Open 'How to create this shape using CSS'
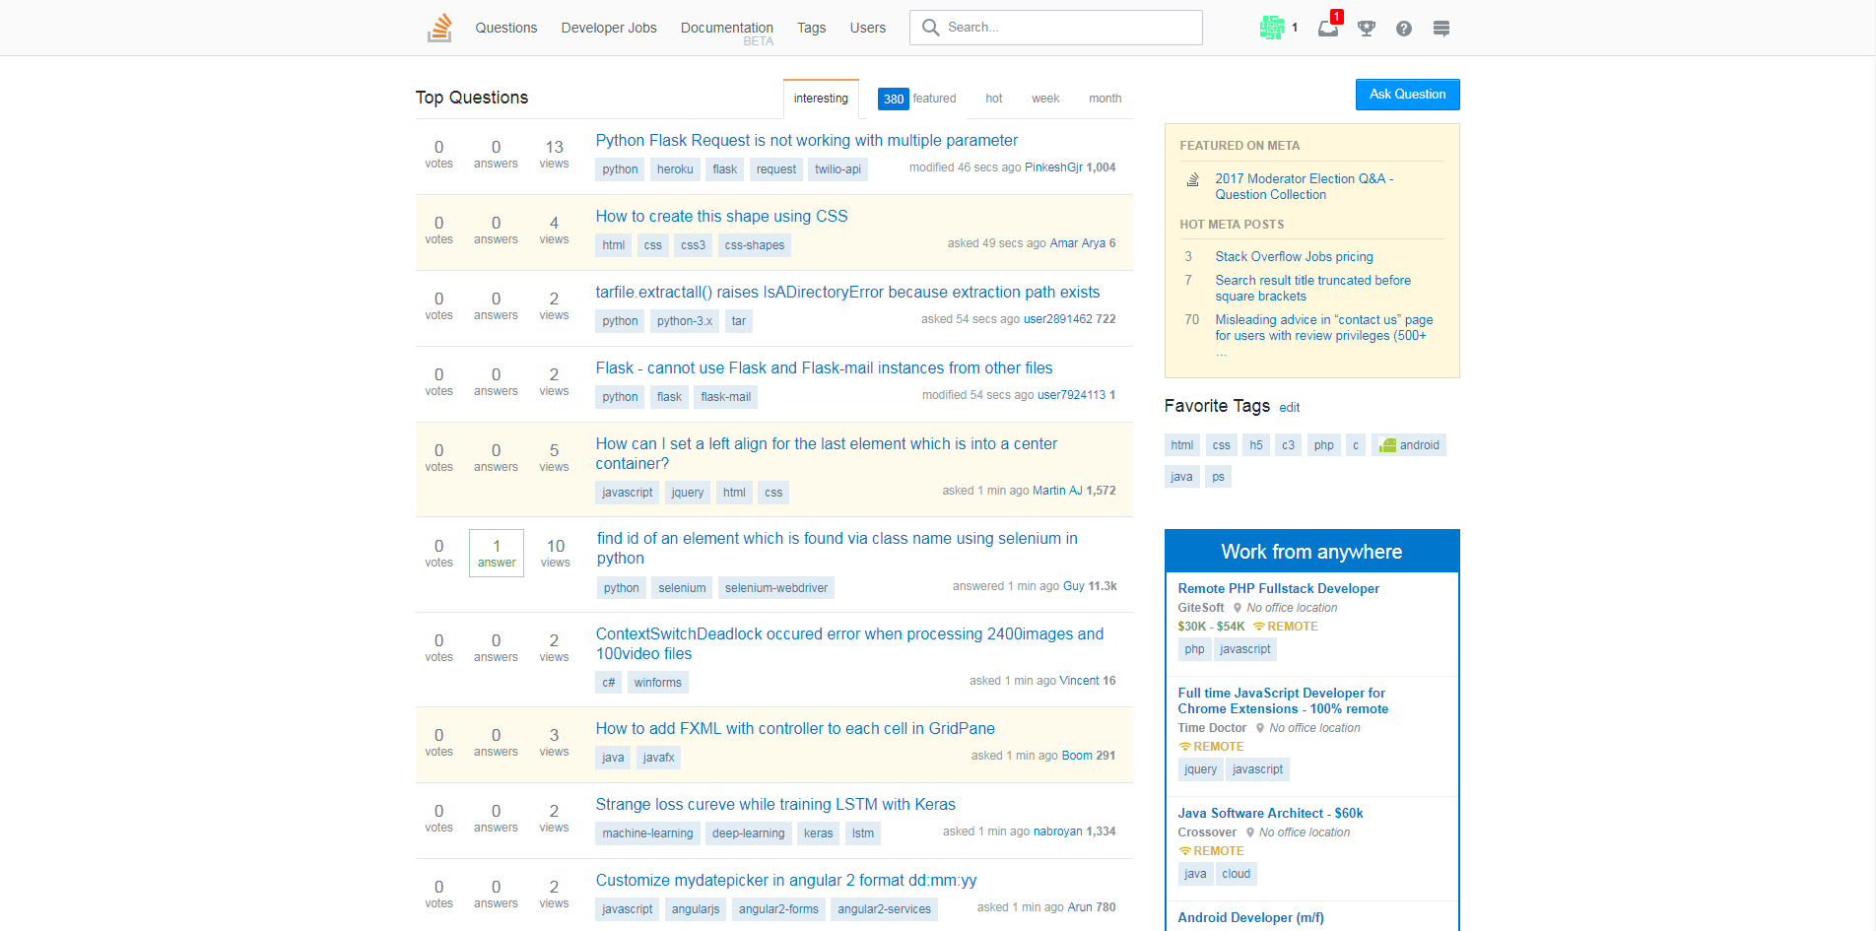Viewport: 1876px width, 931px height. coord(721,217)
